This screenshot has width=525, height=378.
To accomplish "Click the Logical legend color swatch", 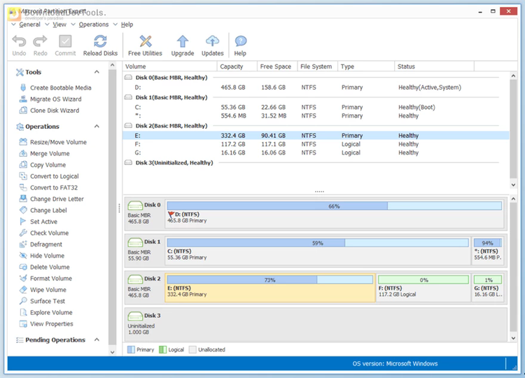I will 162,350.
